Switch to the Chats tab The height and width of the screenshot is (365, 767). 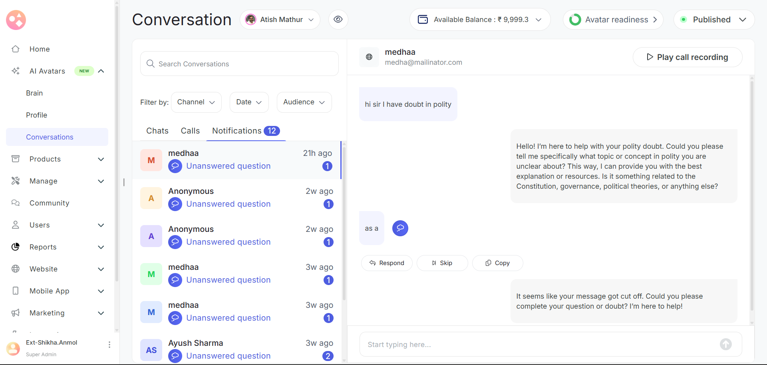pos(157,131)
